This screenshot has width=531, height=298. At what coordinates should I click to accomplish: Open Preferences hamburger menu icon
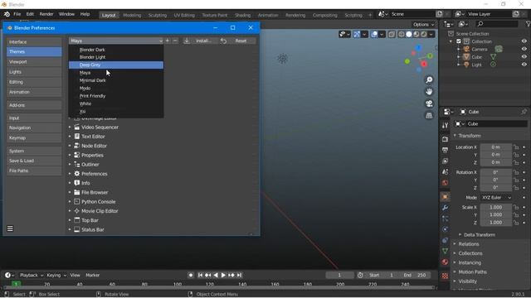[10, 228]
